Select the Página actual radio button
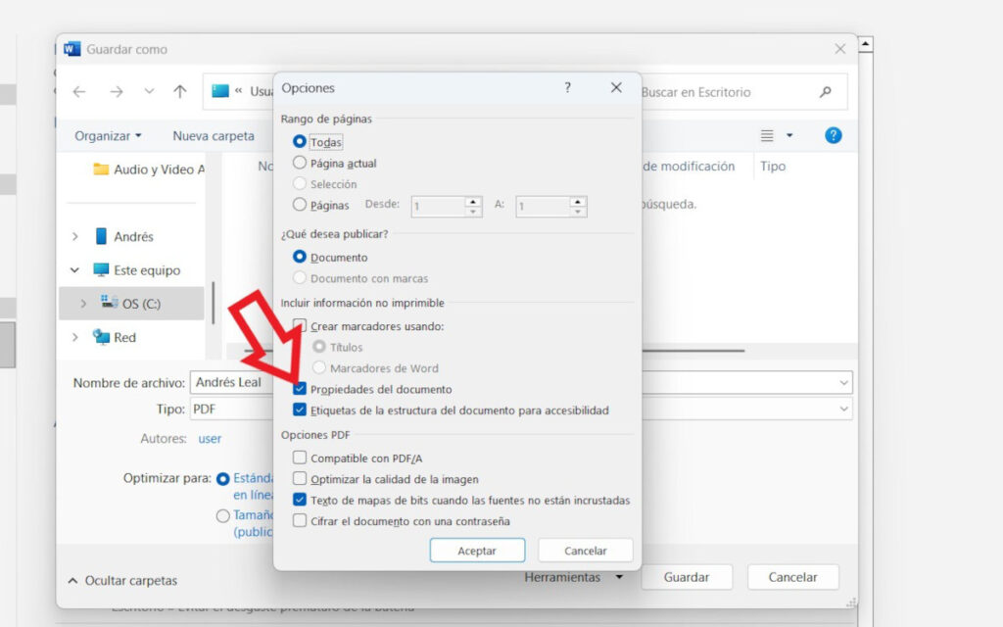Image resolution: width=1003 pixels, height=627 pixels. (300, 163)
